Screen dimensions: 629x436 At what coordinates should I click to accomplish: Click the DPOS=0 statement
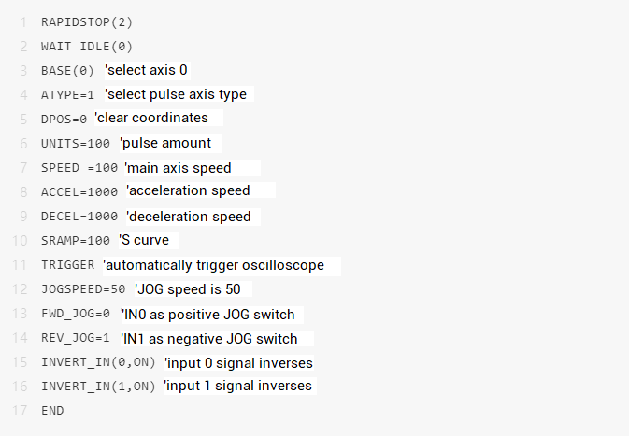coord(64,119)
